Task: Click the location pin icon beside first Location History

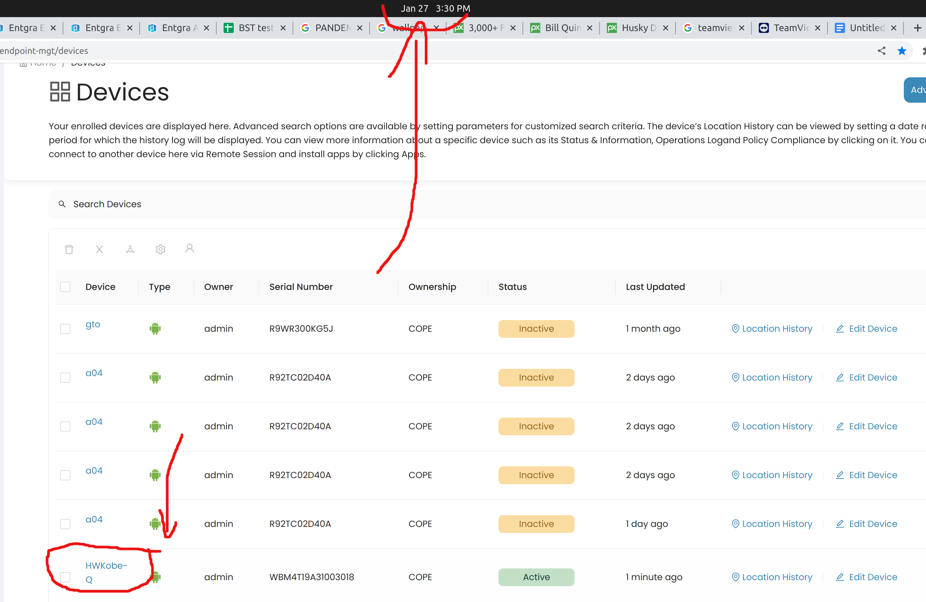Action: pos(735,329)
